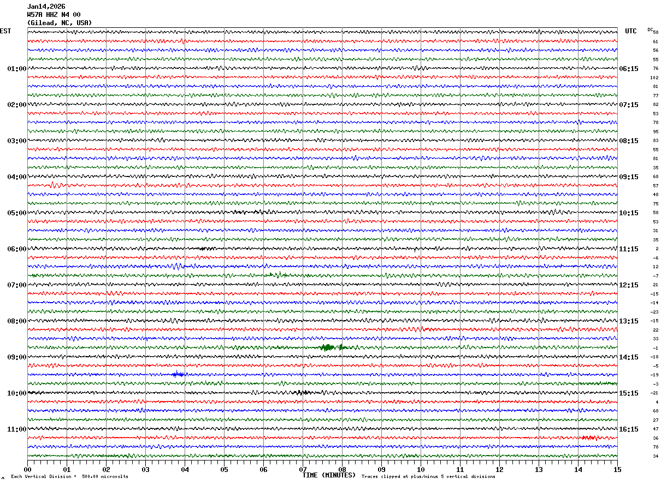Click the 14:15 UTC time label
Screen dimensions: 661x484
click(629, 357)
